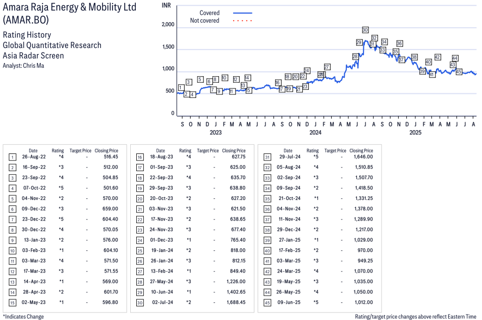482x320 pixels.
Task: Select chart marker 32 on the price line
Action: click(x=374, y=38)
